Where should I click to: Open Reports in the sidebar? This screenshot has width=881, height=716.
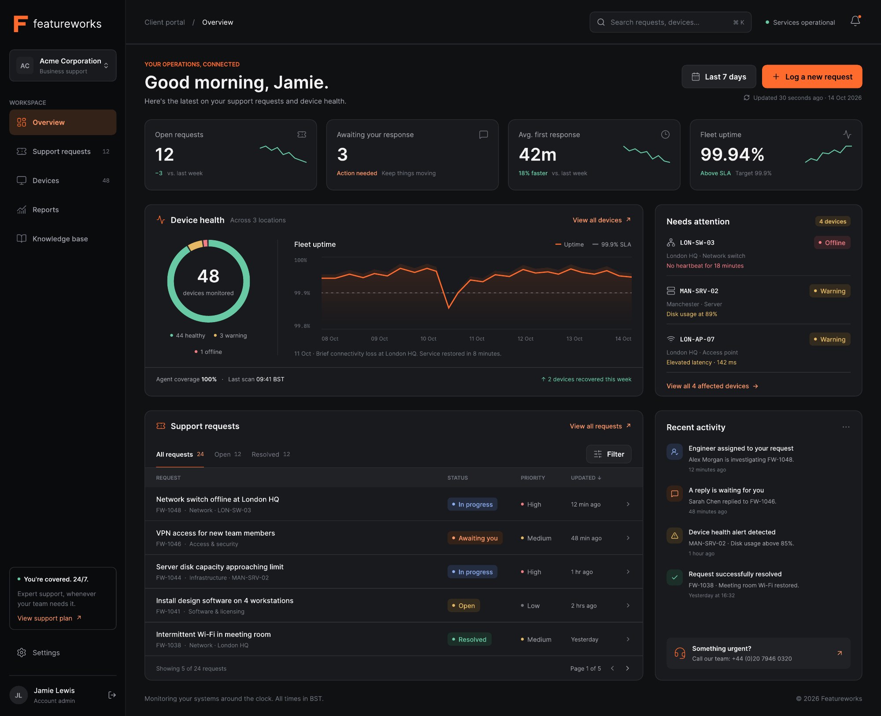(63, 209)
